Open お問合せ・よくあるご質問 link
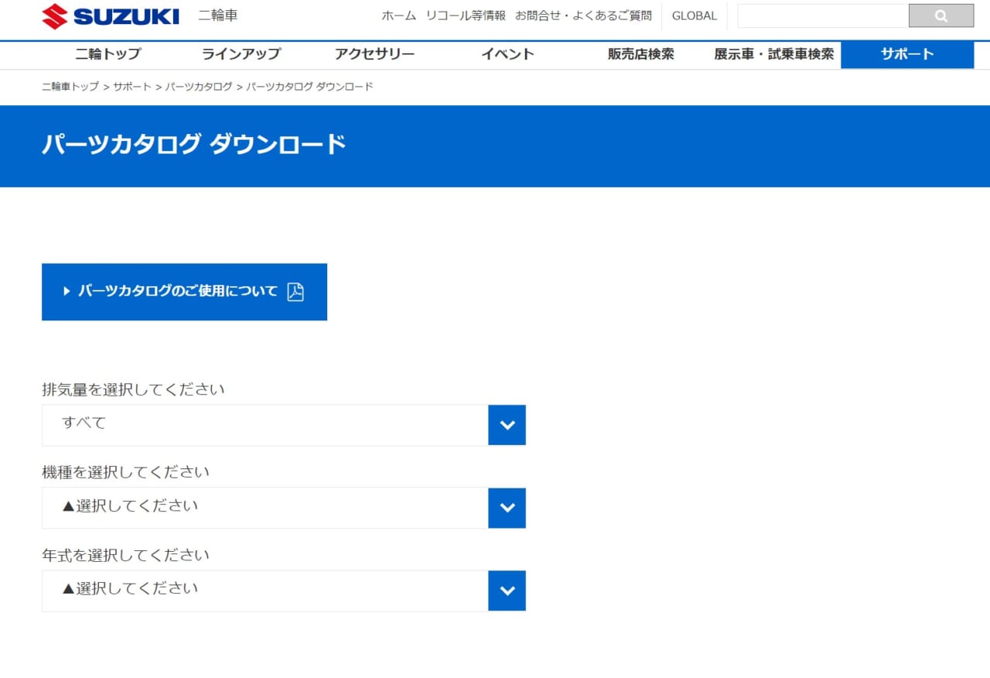 [x=583, y=15]
